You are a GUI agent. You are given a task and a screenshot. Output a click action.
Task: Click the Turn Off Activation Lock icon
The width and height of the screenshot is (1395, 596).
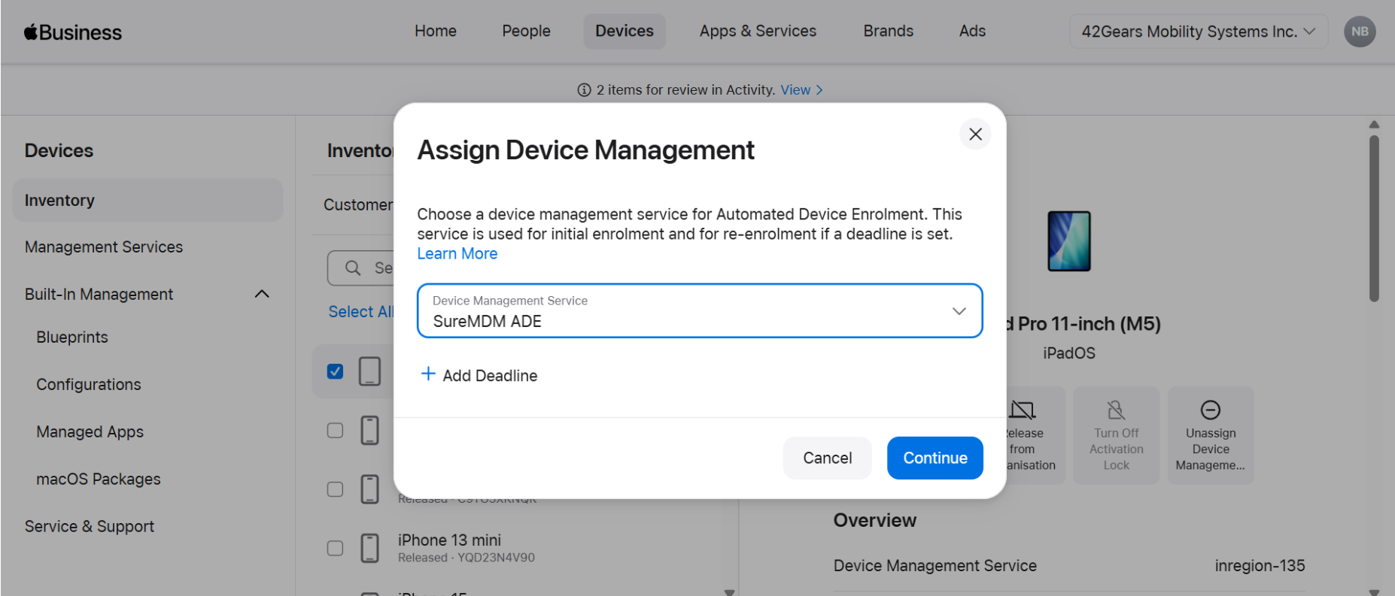[x=1116, y=410]
